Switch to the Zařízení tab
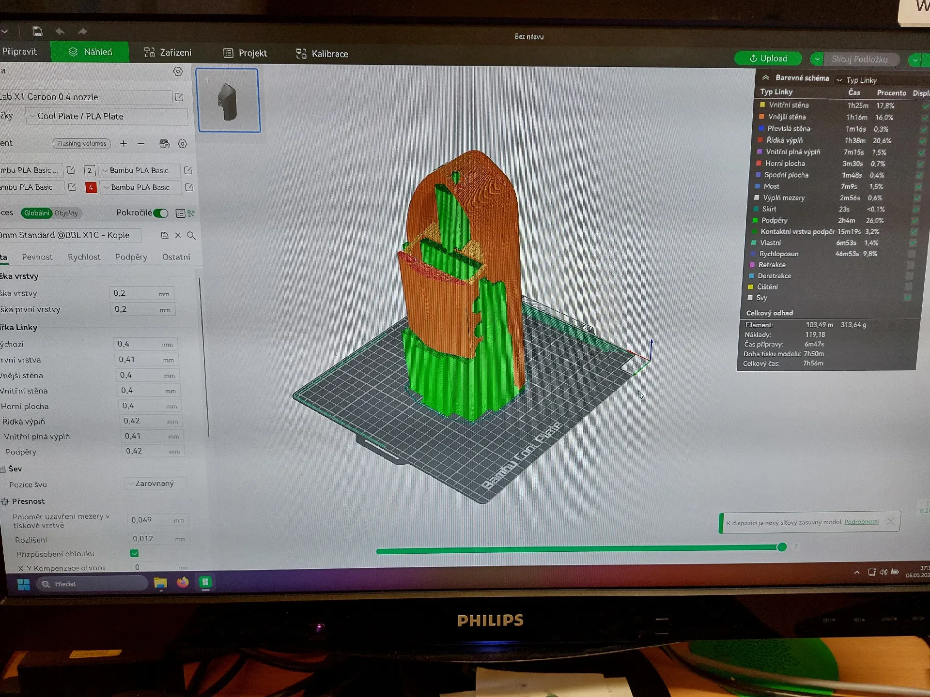The height and width of the screenshot is (697, 930). tap(168, 52)
